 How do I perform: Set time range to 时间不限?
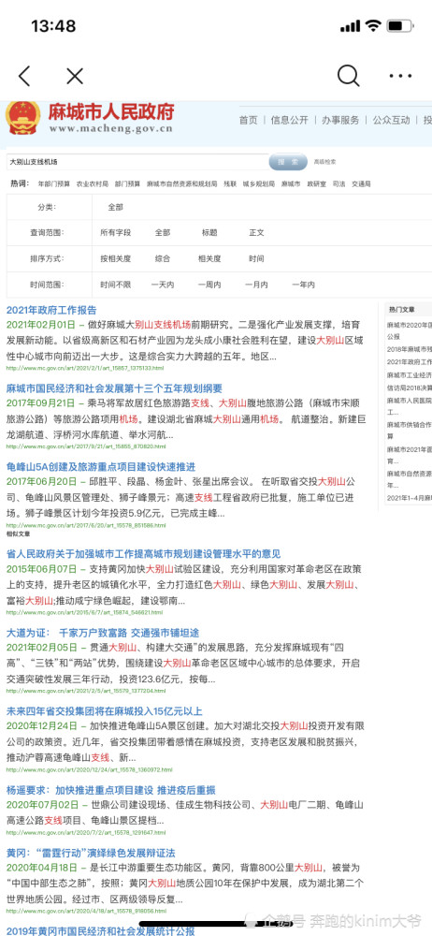point(115,285)
